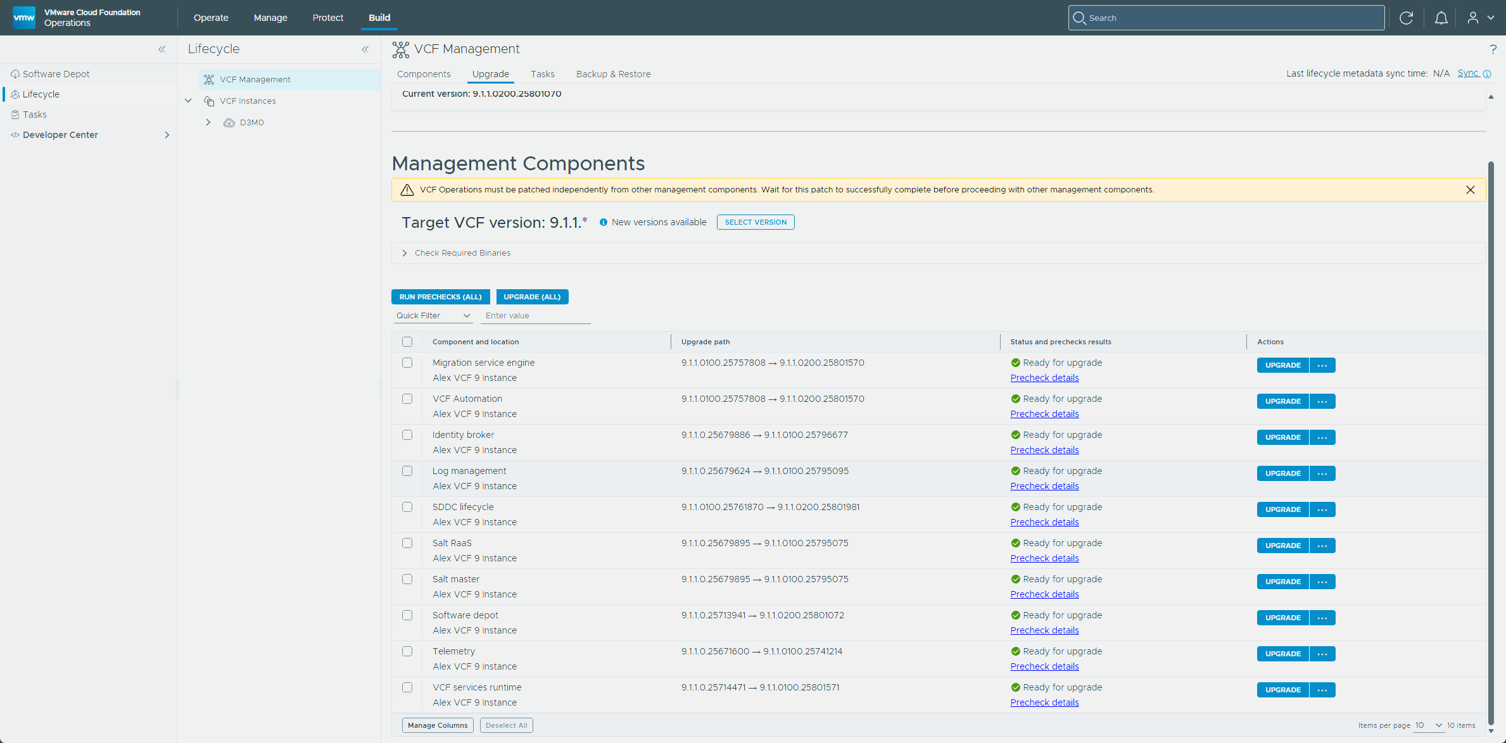1506x743 pixels.
Task: Dismiss the VCF Operations warning banner
Action: click(1471, 190)
